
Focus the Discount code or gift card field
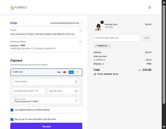[117, 38]
